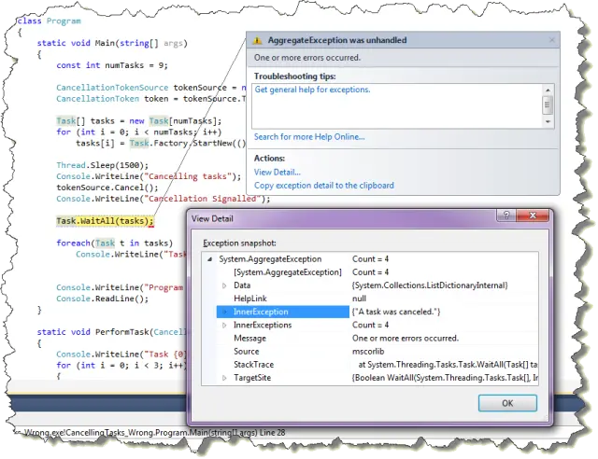Click the System.Collections.ListDictionaryInternal value
The image size is (598, 459).
[430, 285]
